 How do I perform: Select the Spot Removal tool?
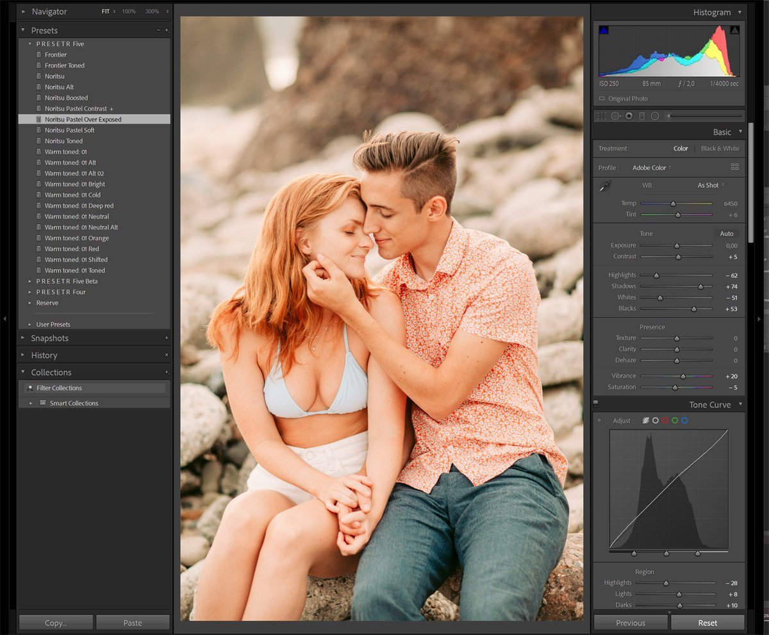pyautogui.click(x=616, y=116)
